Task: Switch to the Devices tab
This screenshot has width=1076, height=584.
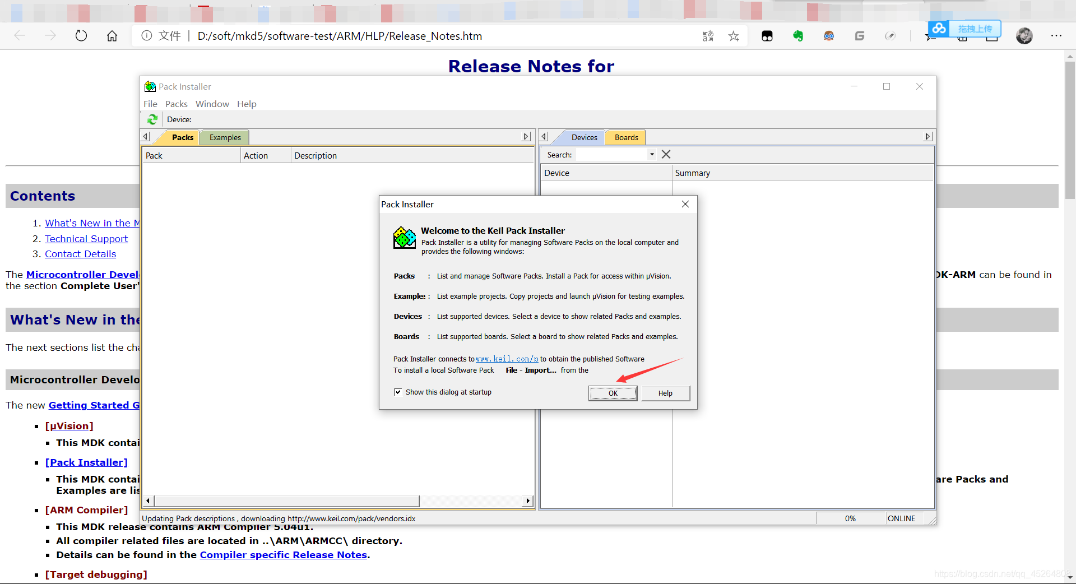Action: (584, 137)
